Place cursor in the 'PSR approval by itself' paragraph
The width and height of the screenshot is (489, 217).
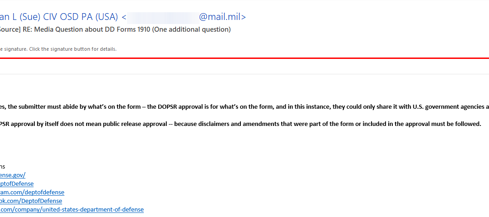click(240, 124)
